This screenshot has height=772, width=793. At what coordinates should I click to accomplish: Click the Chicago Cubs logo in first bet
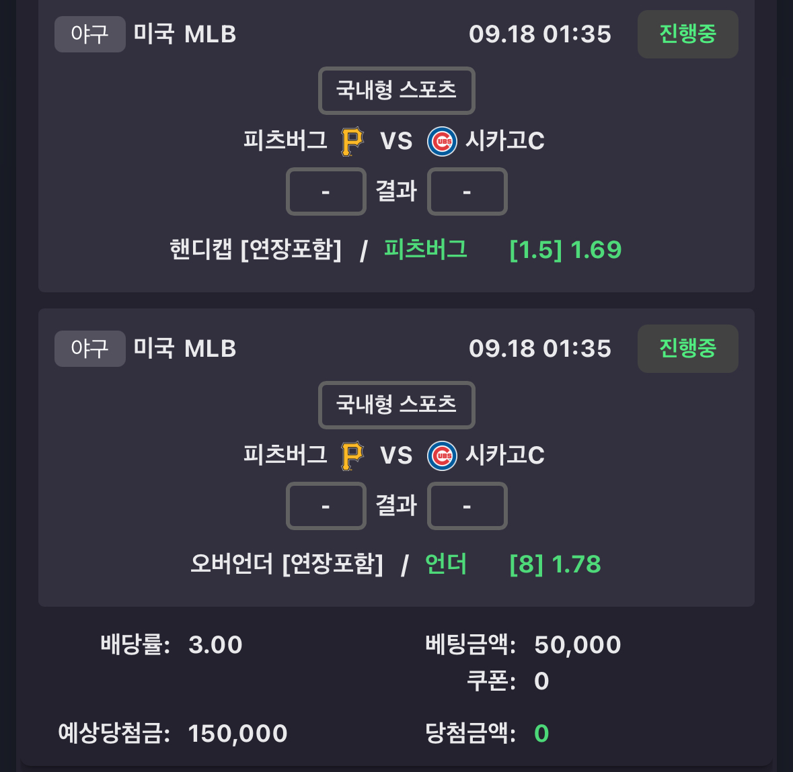[442, 142]
